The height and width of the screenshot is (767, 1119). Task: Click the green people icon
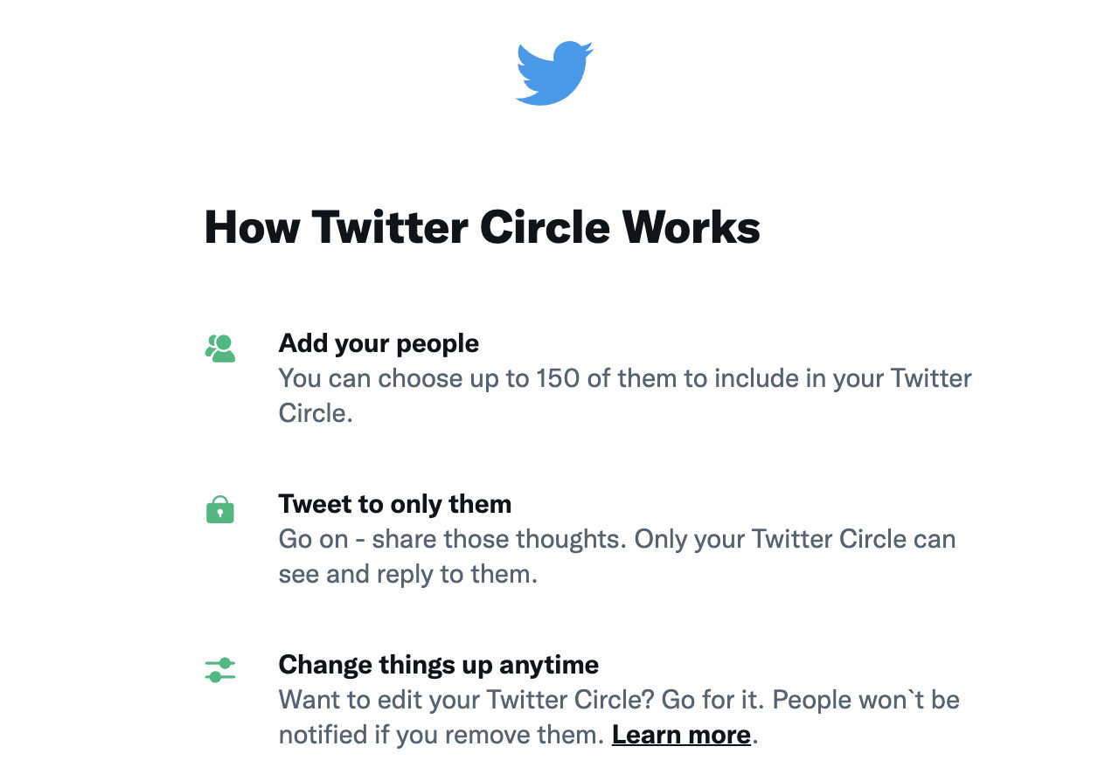tap(220, 348)
